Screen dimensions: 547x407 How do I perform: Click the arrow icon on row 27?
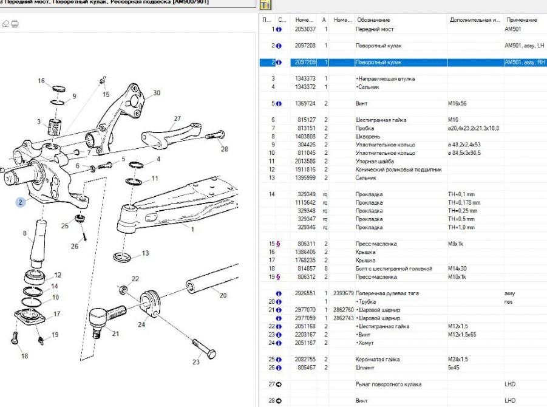click(x=279, y=385)
